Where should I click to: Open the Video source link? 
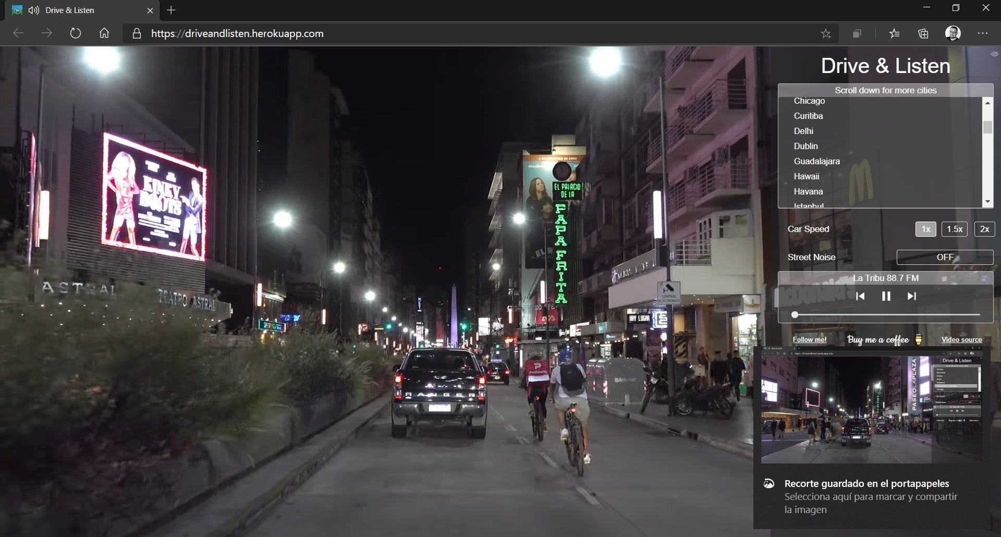[961, 340]
